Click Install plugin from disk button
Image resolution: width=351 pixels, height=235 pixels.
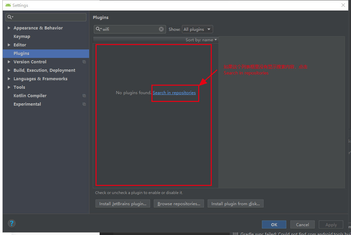click(235, 204)
